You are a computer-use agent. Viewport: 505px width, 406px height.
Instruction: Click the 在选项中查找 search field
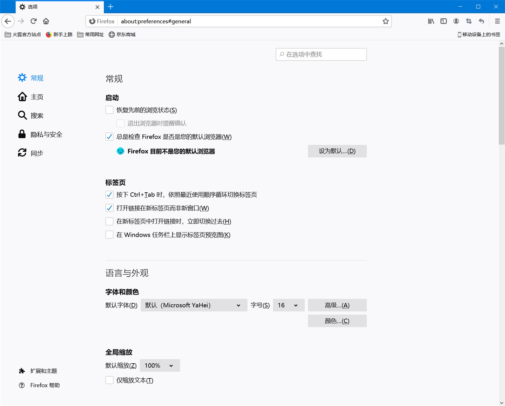tap(321, 54)
